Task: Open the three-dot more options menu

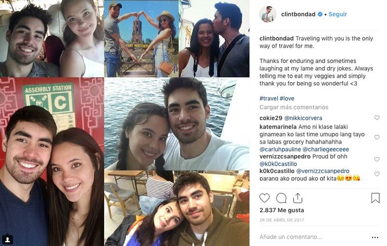Action: pos(375,237)
